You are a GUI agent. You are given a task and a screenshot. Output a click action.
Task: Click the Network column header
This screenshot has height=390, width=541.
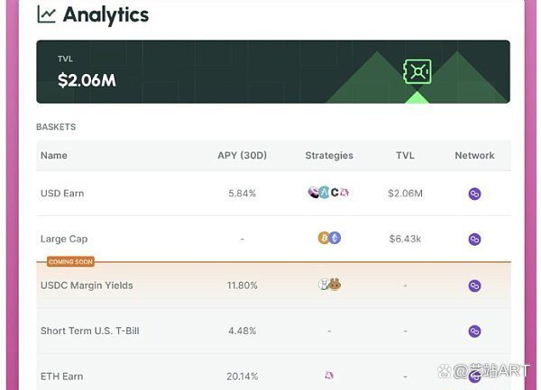click(474, 156)
